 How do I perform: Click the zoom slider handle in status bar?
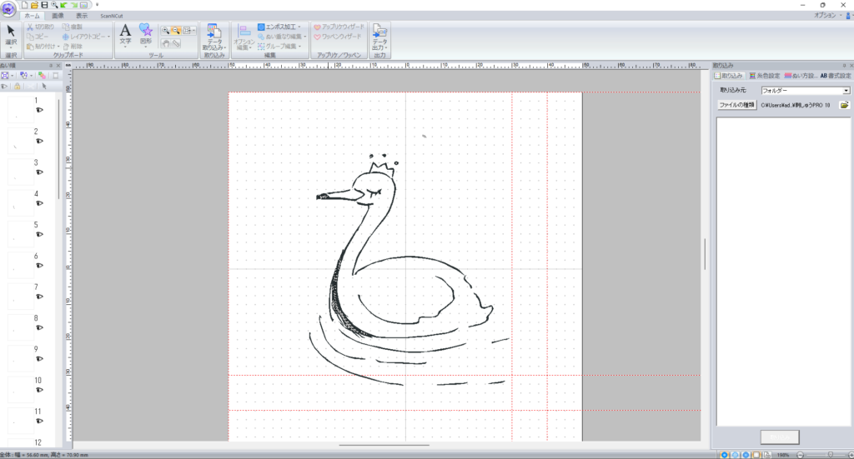(x=830, y=455)
